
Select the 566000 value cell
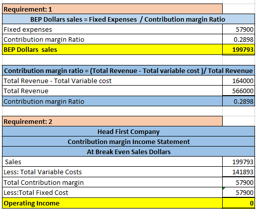click(x=238, y=91)
